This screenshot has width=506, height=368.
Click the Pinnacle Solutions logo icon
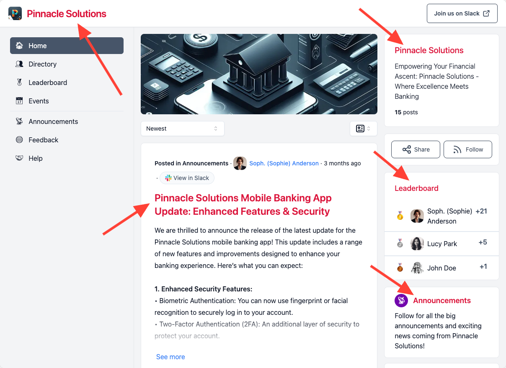pos(15,13)
